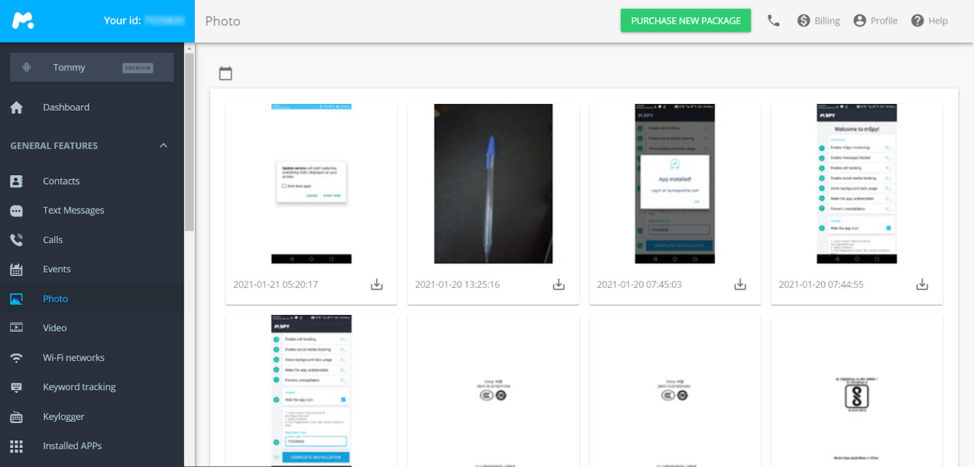Open the date filter calendar icon
The width and height of the screenshot is (974, 467).
(226, 73)
